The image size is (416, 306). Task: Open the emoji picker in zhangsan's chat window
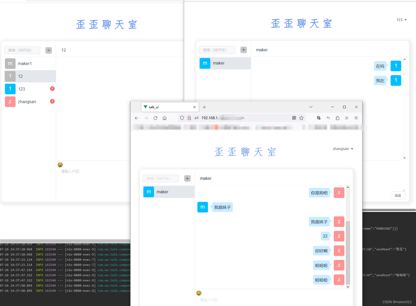[199, 293]
